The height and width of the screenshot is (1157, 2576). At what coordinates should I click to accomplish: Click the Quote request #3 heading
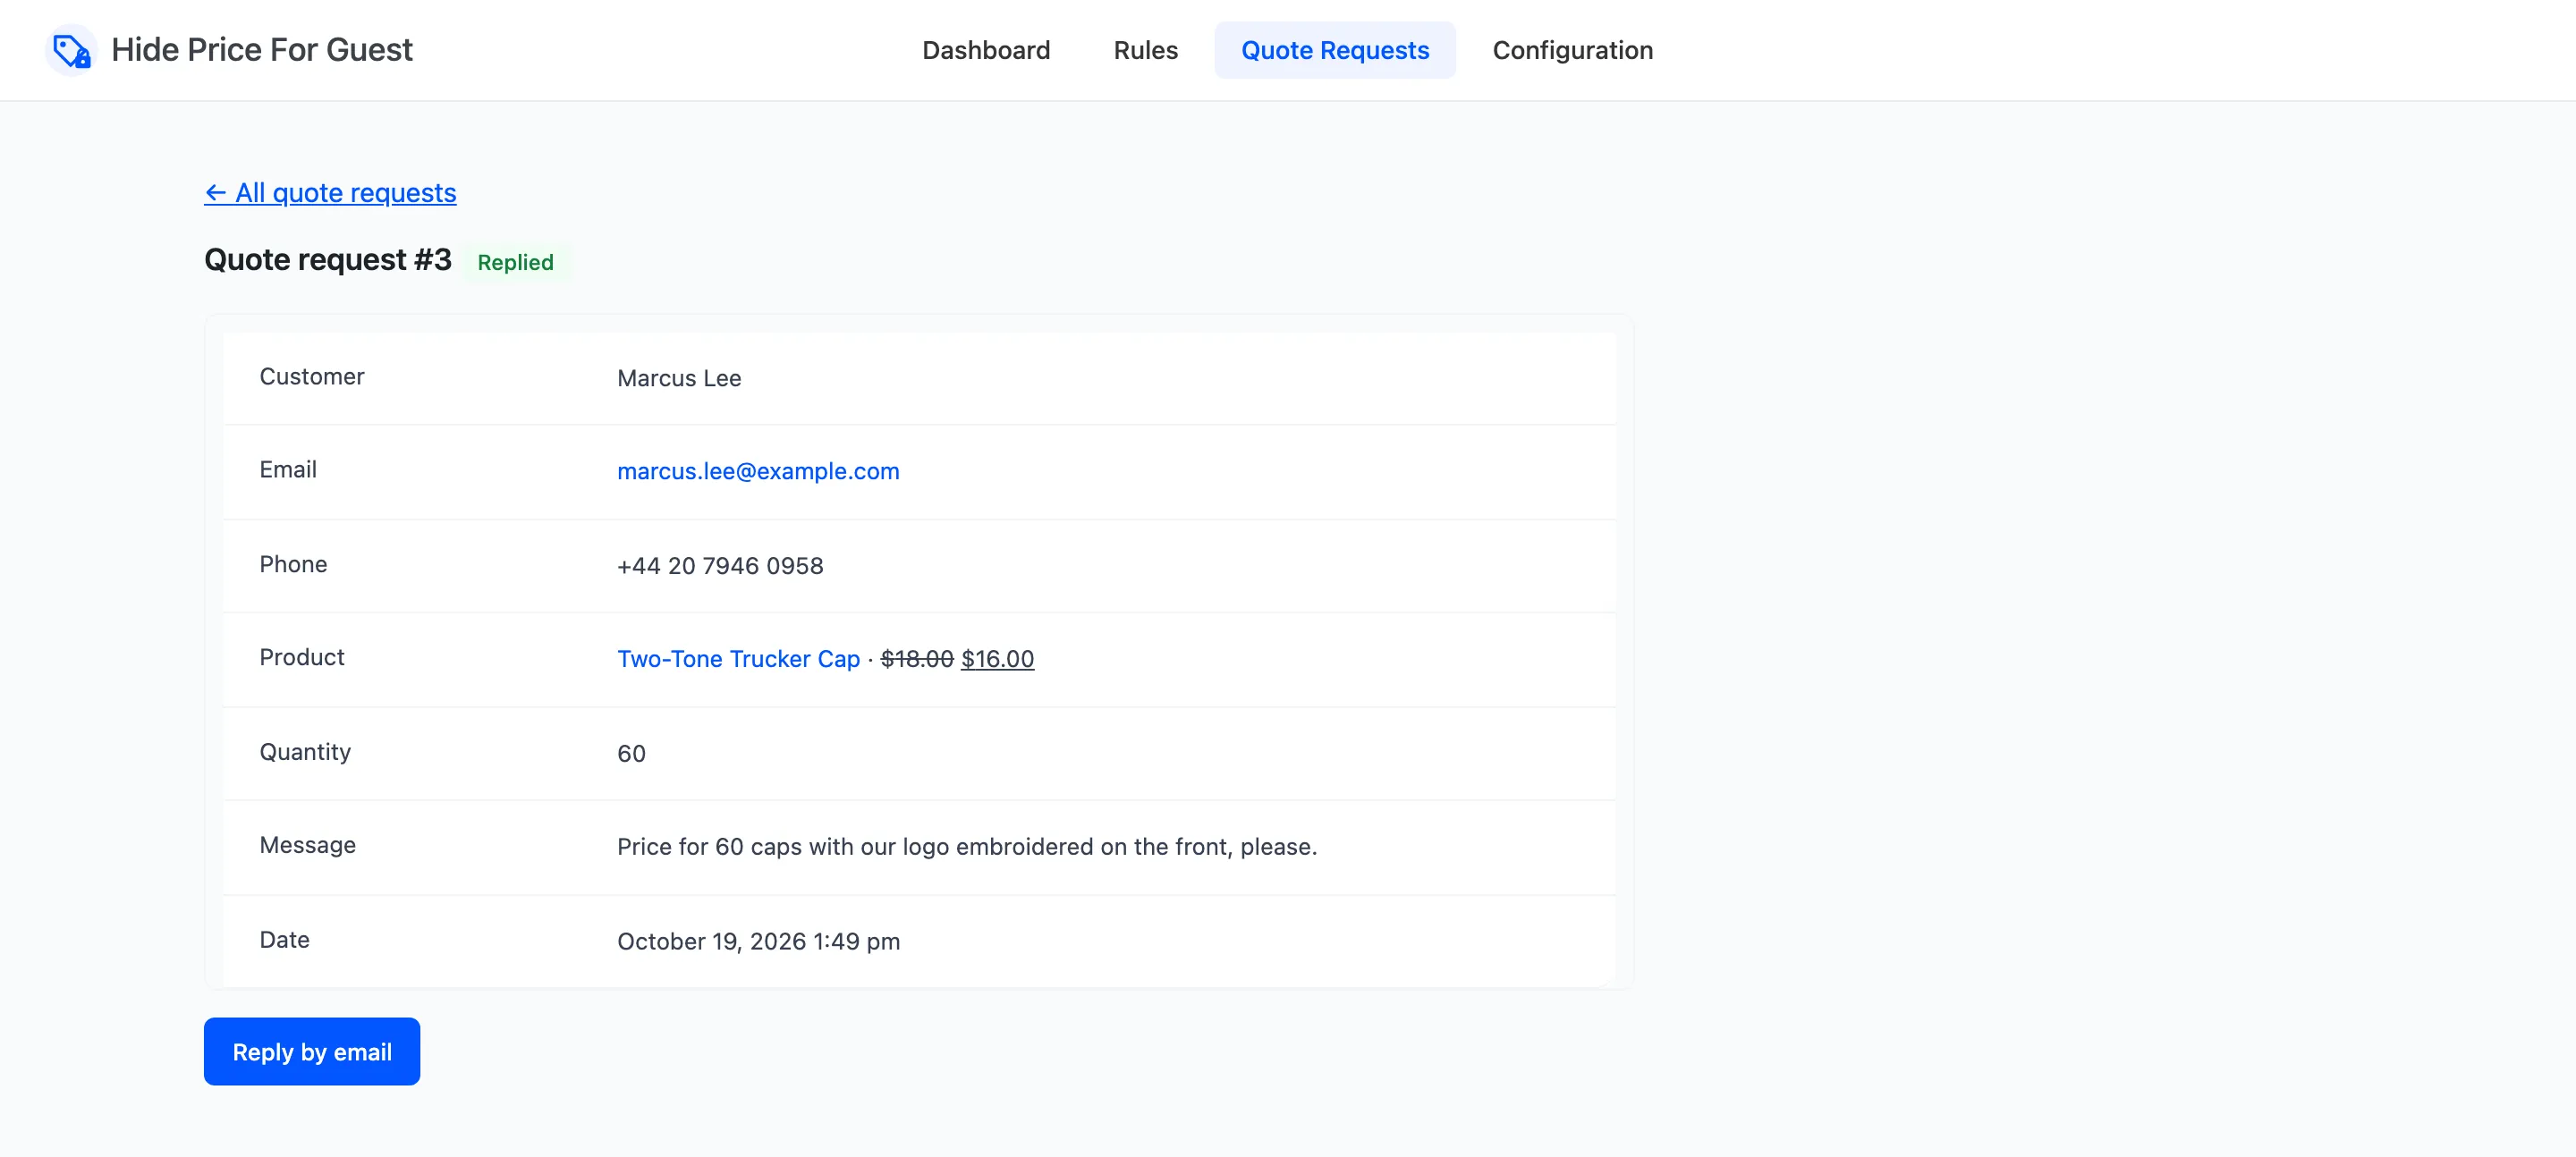[328, 260]
